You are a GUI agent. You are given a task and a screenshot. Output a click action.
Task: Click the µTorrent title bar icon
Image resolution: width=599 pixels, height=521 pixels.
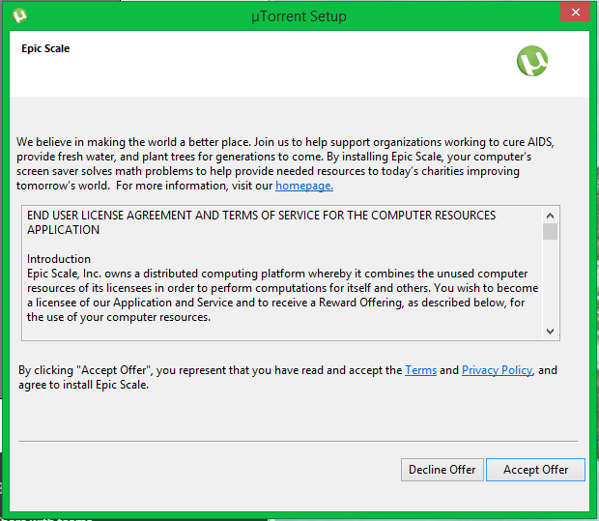19,15
